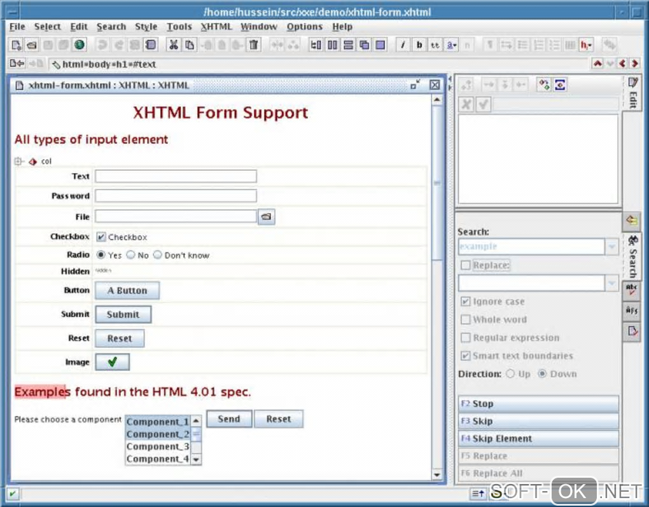Enable the Whole word checkbox
The width and height of the screenshot is (649, 507).
coord(466,319)
